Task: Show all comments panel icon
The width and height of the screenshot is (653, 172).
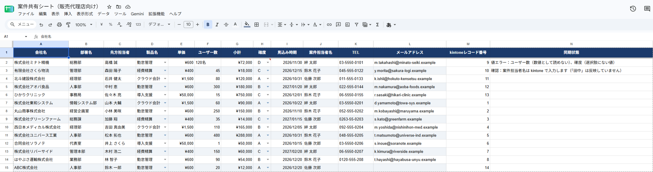Action: click(647, 9)
